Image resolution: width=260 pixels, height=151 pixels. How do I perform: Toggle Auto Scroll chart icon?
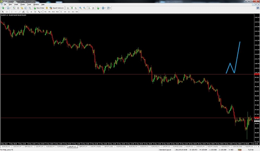89,8
